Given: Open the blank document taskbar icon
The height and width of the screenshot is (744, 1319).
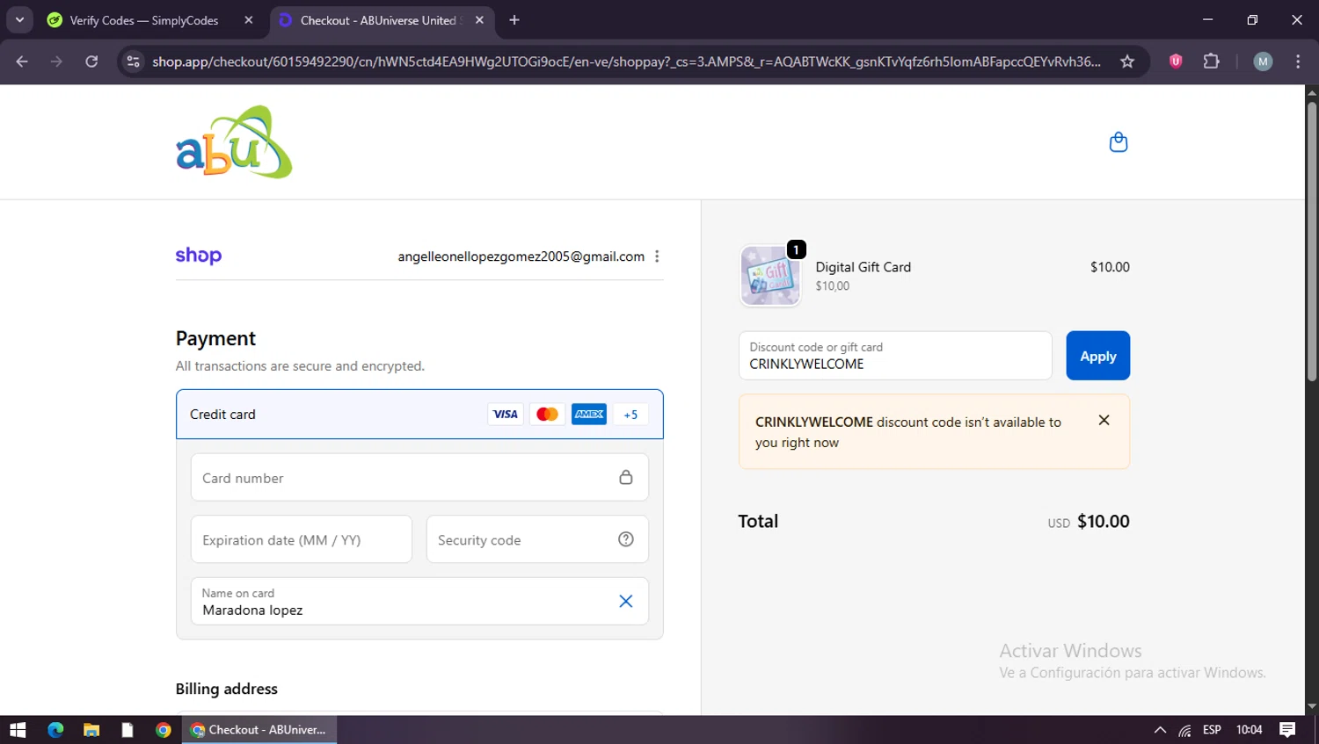Looking at the screenshot, I should [x=128, y=730].
